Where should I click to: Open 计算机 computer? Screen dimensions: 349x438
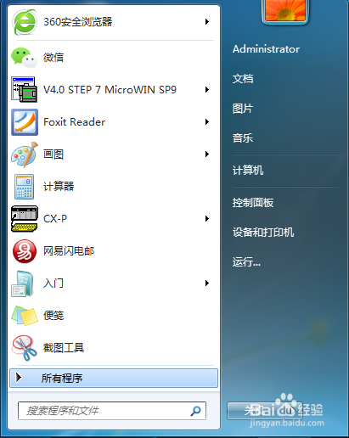248,171
